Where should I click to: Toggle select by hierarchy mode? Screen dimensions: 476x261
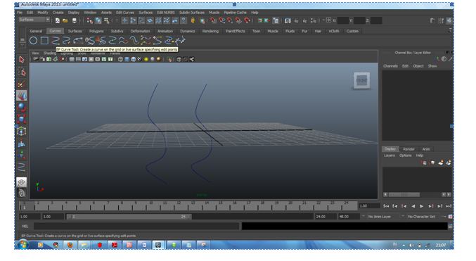pyautogui.click(x=89, y=20)
